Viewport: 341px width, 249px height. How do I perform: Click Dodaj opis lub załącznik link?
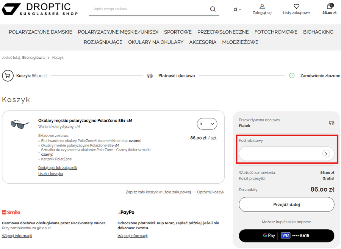pyautogui.click(x=58, y=168)
